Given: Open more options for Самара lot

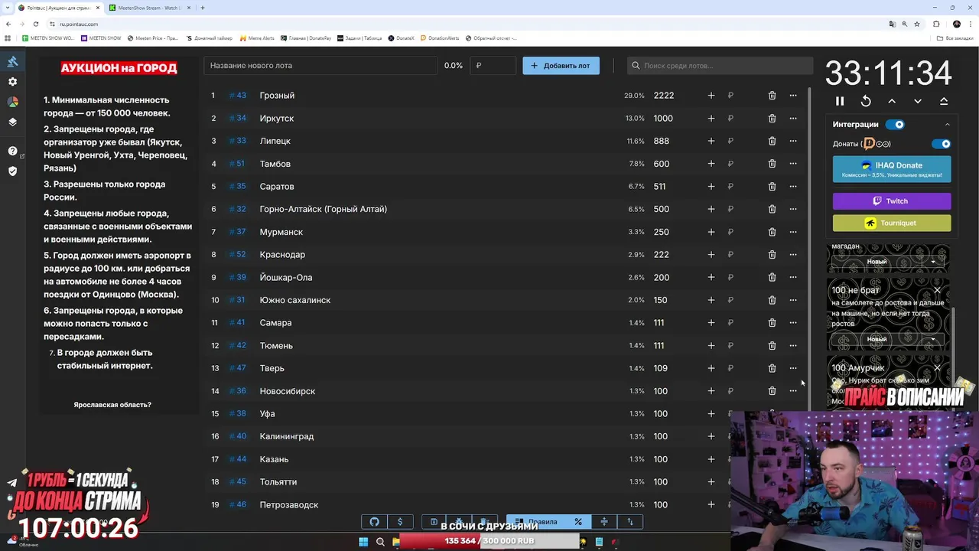Looking at the screenshot, I should click(x=793, y=323).
